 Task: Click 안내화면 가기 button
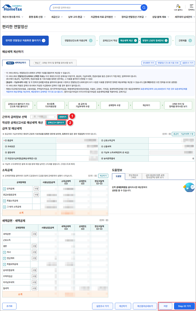click(x=148, y=63)
